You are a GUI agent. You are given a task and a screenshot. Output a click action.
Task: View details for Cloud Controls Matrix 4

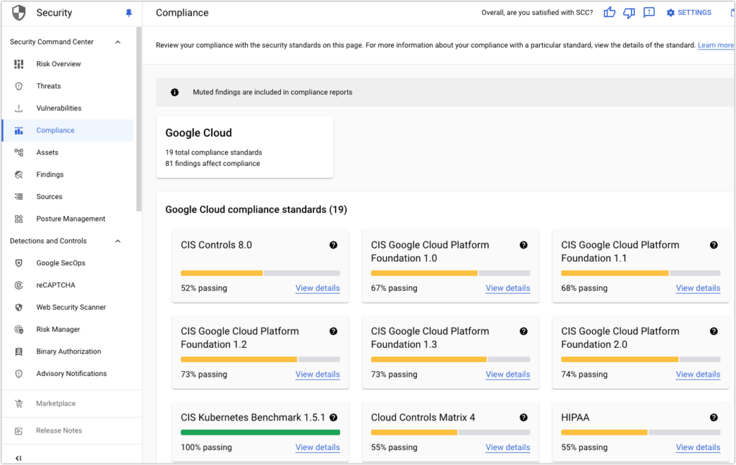pos(508,448)
